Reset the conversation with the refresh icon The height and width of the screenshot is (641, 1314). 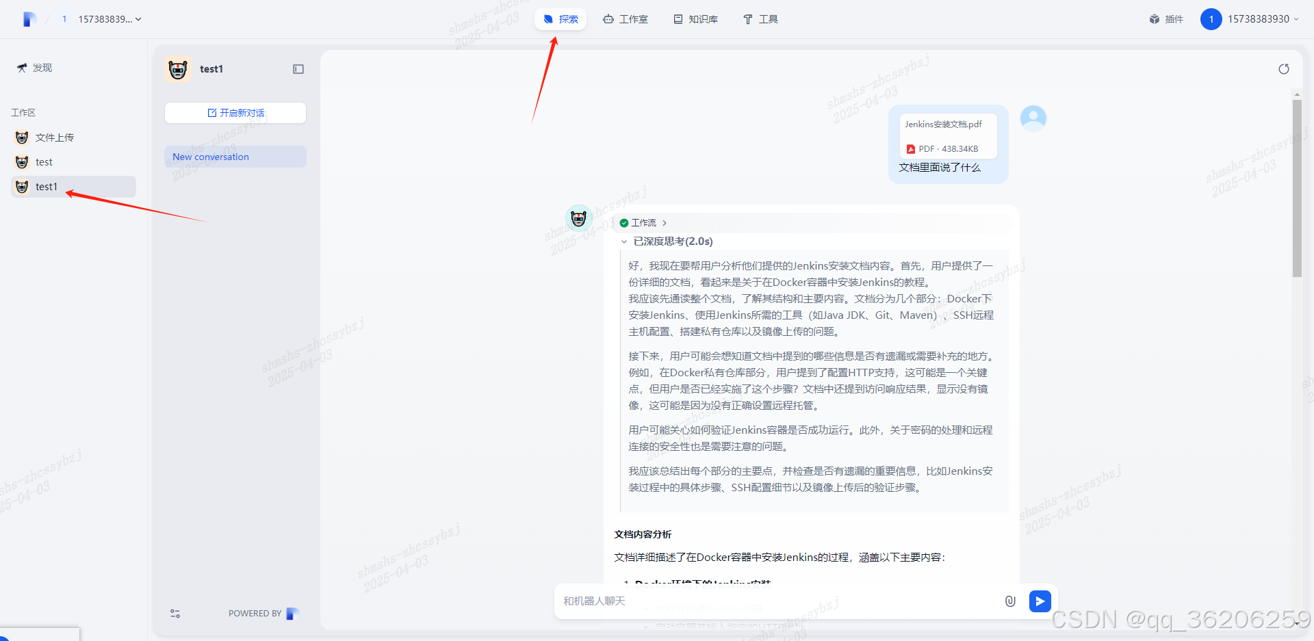pyautogui.click(x=1284, y=69)
